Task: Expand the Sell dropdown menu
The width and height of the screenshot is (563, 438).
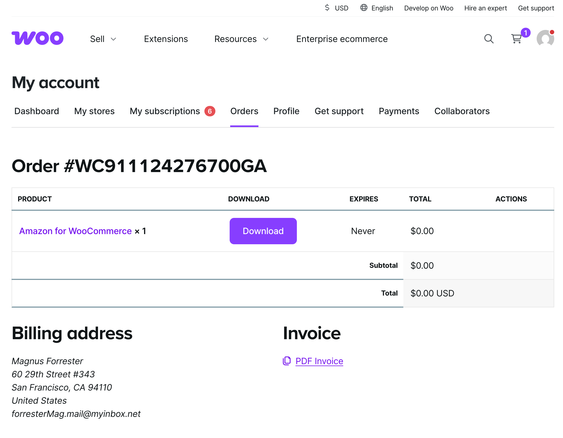Action: point(103,39)
